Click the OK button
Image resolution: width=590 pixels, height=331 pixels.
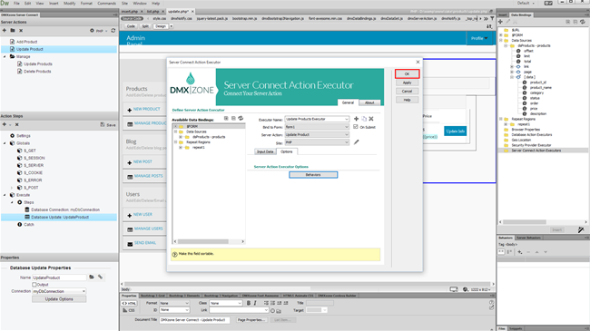[x=407, y=73]
